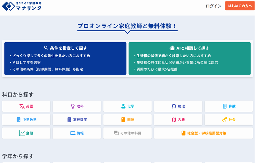Screen dimensions: 255x163
Task: Select the 理科 lightbulb icon
Action: [x=73, y=106]
